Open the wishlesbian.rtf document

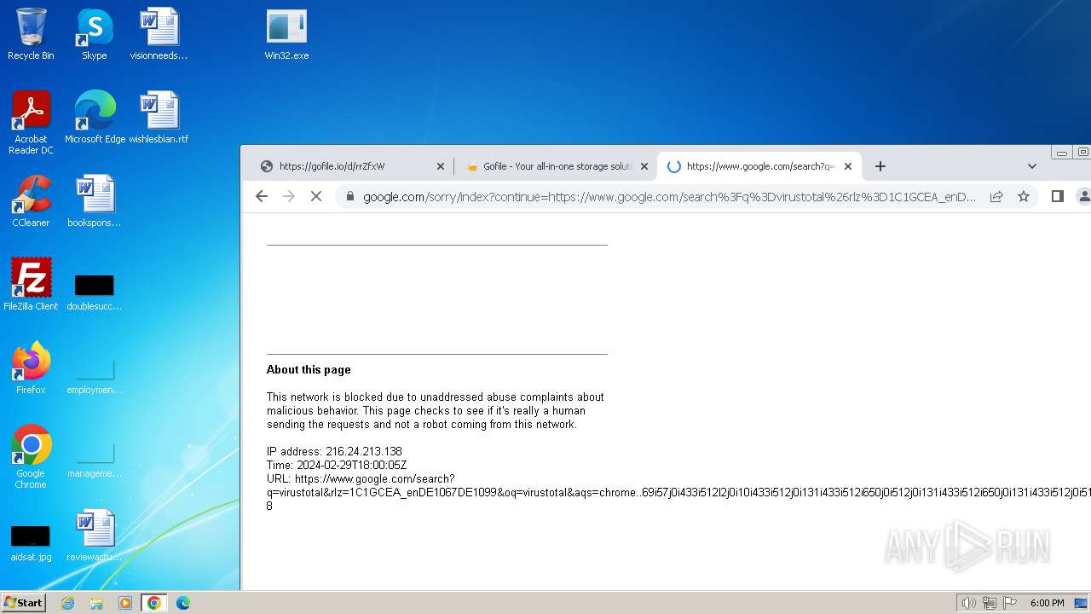coord(159,118)
